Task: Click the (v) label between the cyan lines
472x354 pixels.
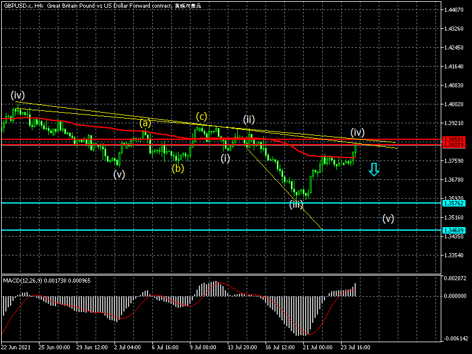Action: [388, 218]
